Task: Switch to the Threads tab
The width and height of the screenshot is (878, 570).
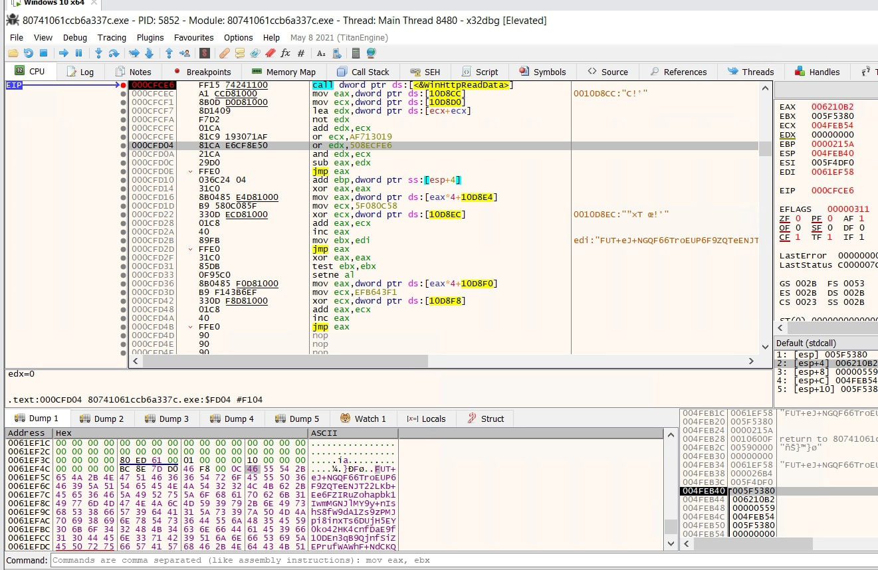Action: [x=750, y=72]
